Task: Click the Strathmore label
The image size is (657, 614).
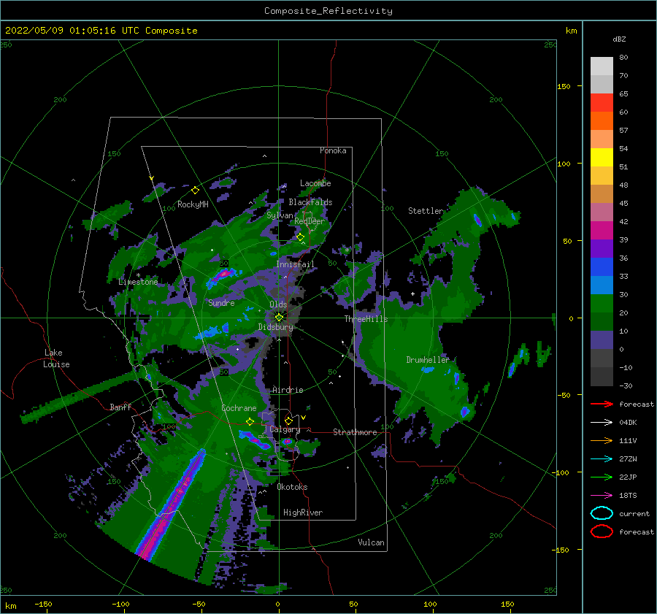Action: 355,432
